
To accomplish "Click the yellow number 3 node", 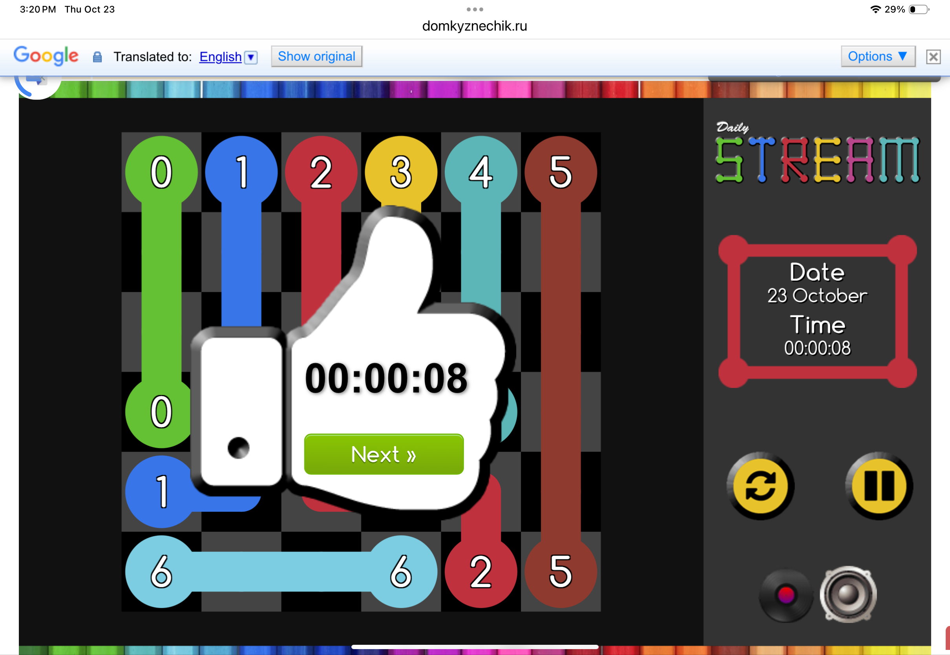I will coord(401,172).
